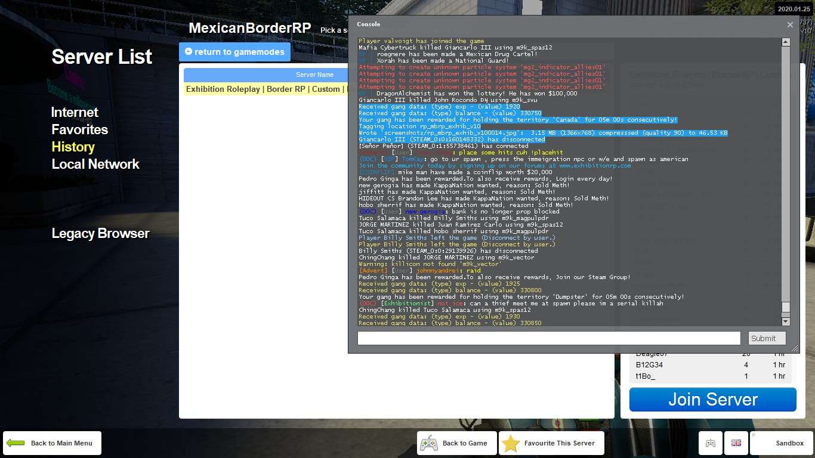Select player B12G34 in the player list
The height and width of the screenshot is (458, 815).
point(710,365)
